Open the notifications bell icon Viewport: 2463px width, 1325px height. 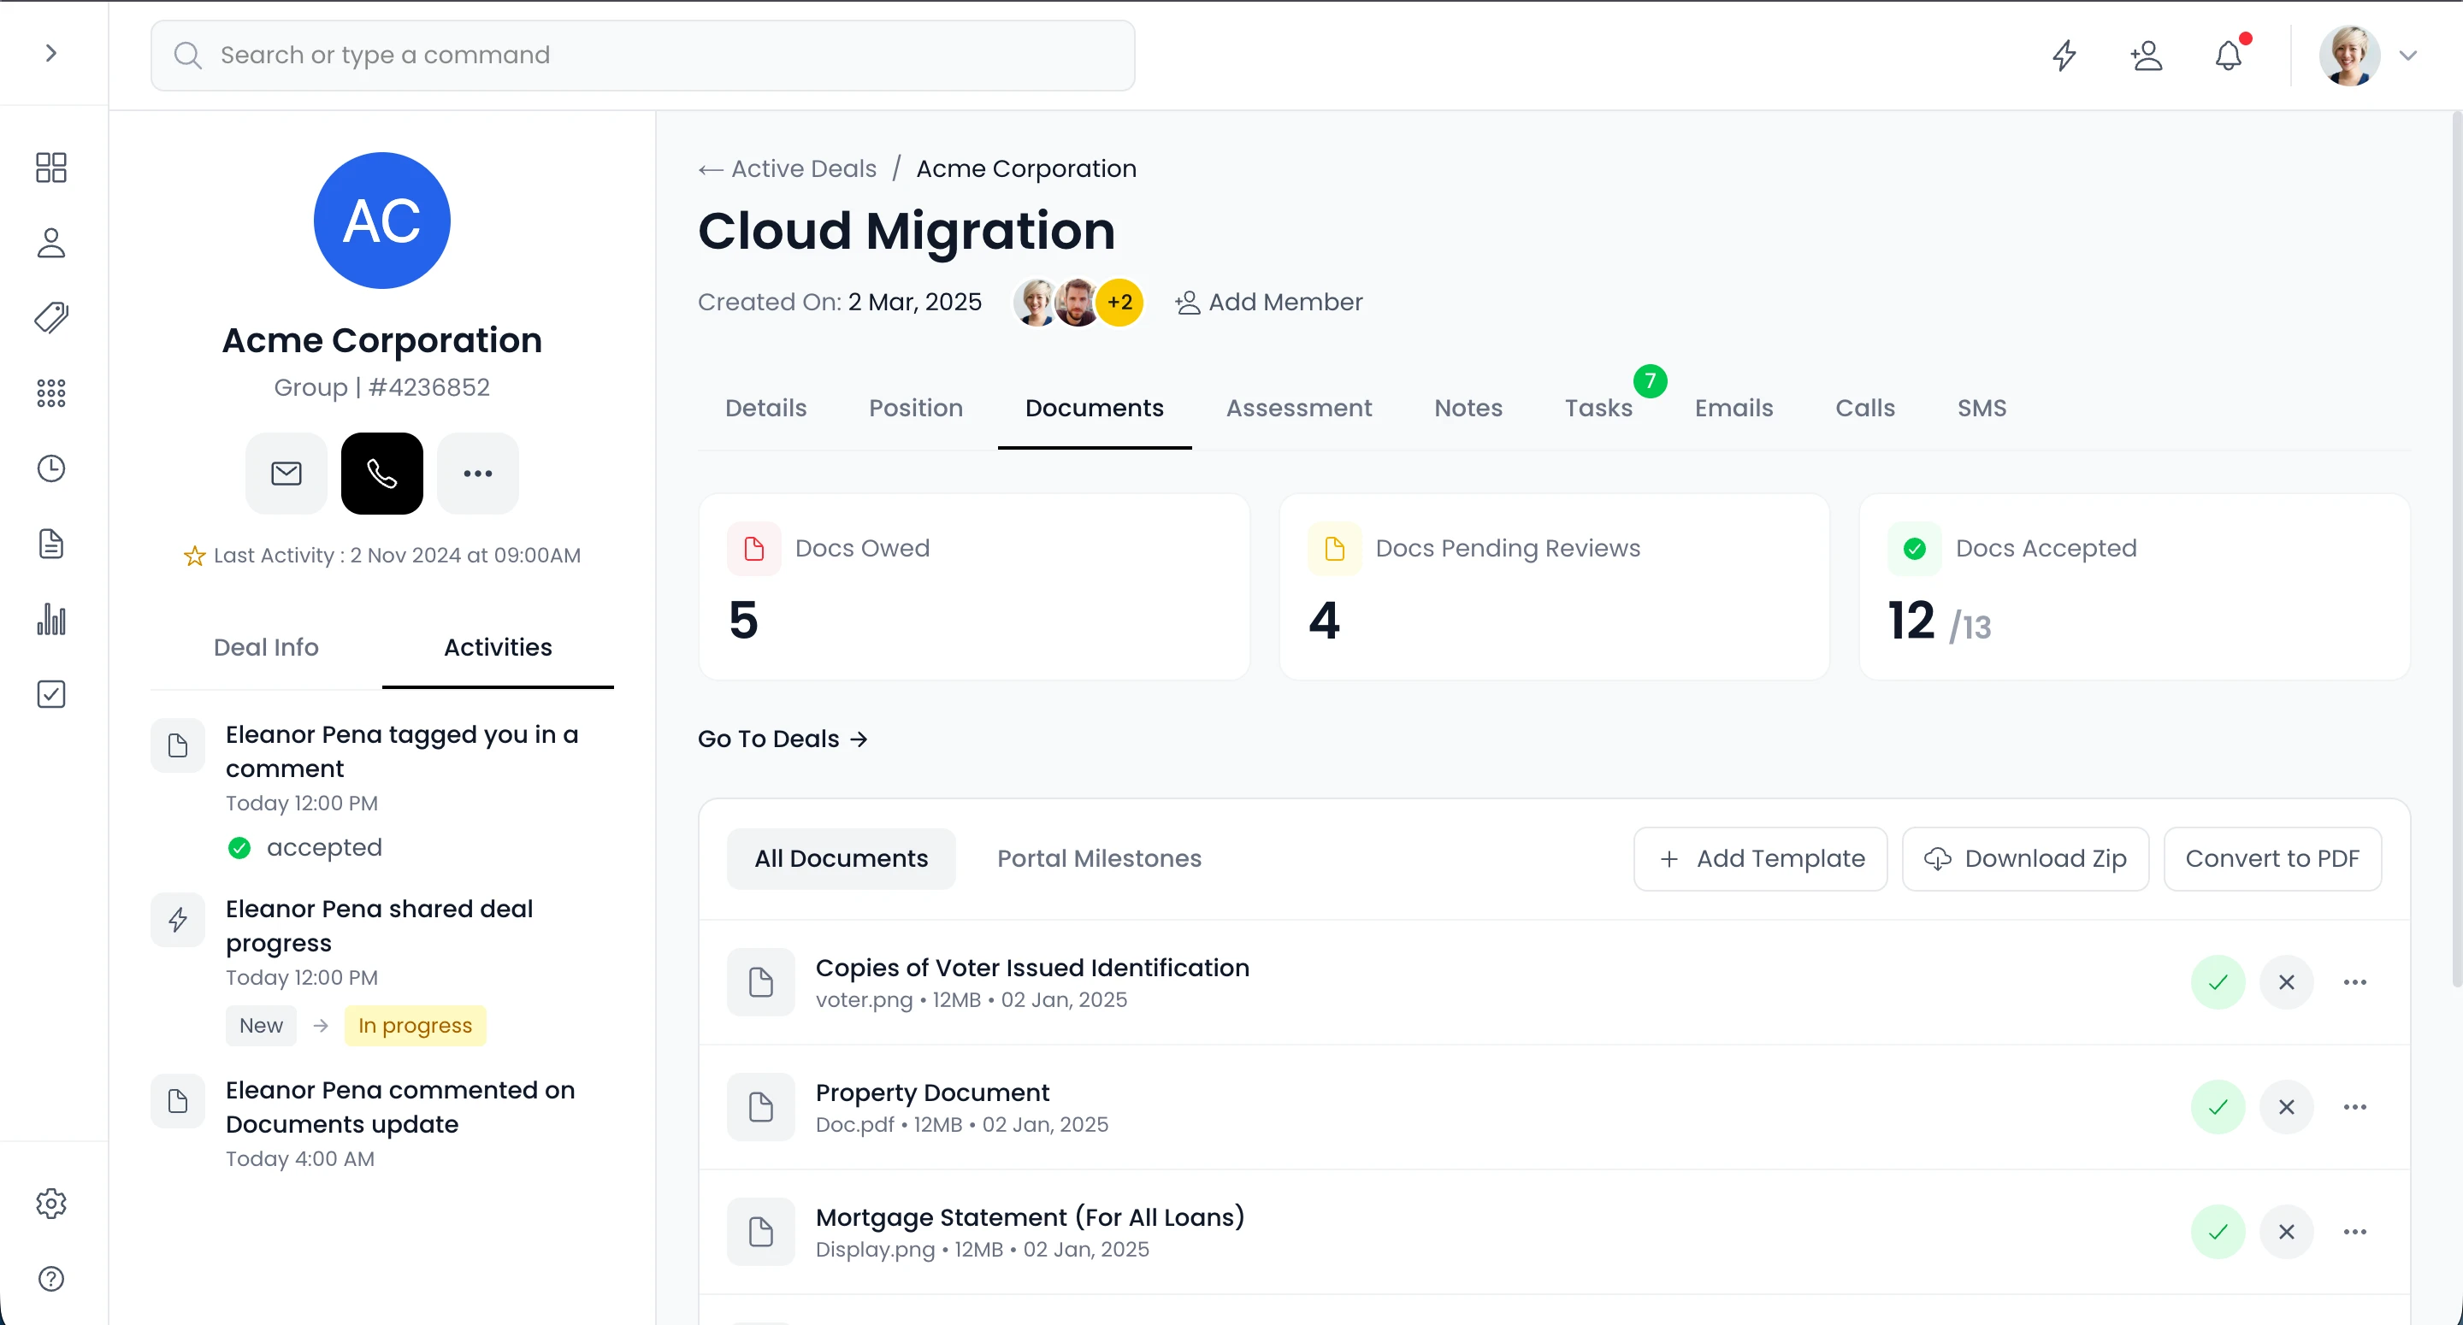click(x=2228, y=56)
